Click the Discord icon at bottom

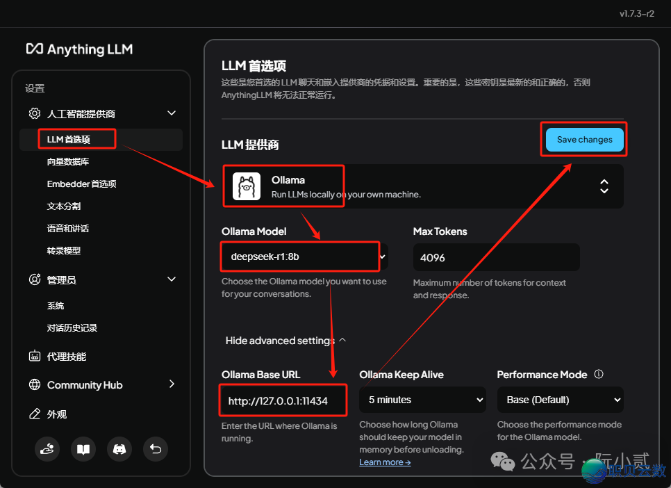click(119, 450)
